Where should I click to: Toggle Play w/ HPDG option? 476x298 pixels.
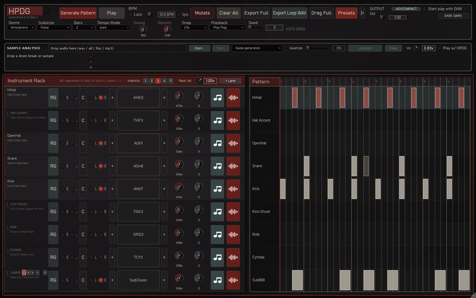(x=439, y=48)
